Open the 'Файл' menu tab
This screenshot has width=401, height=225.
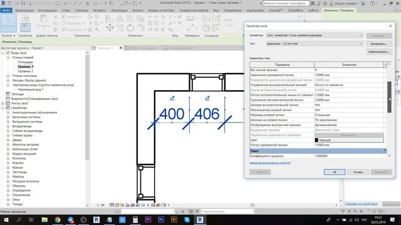pyautogui.click(x=6, y=11)
